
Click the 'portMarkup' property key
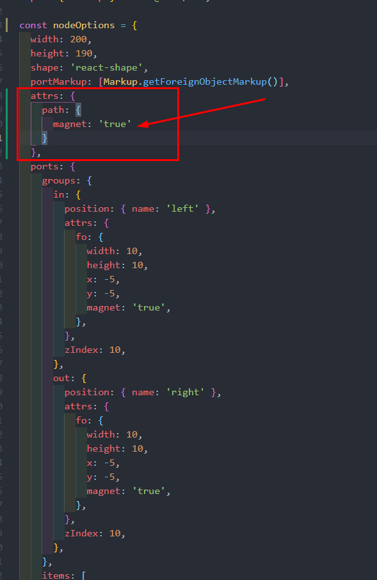coord(59,81)
